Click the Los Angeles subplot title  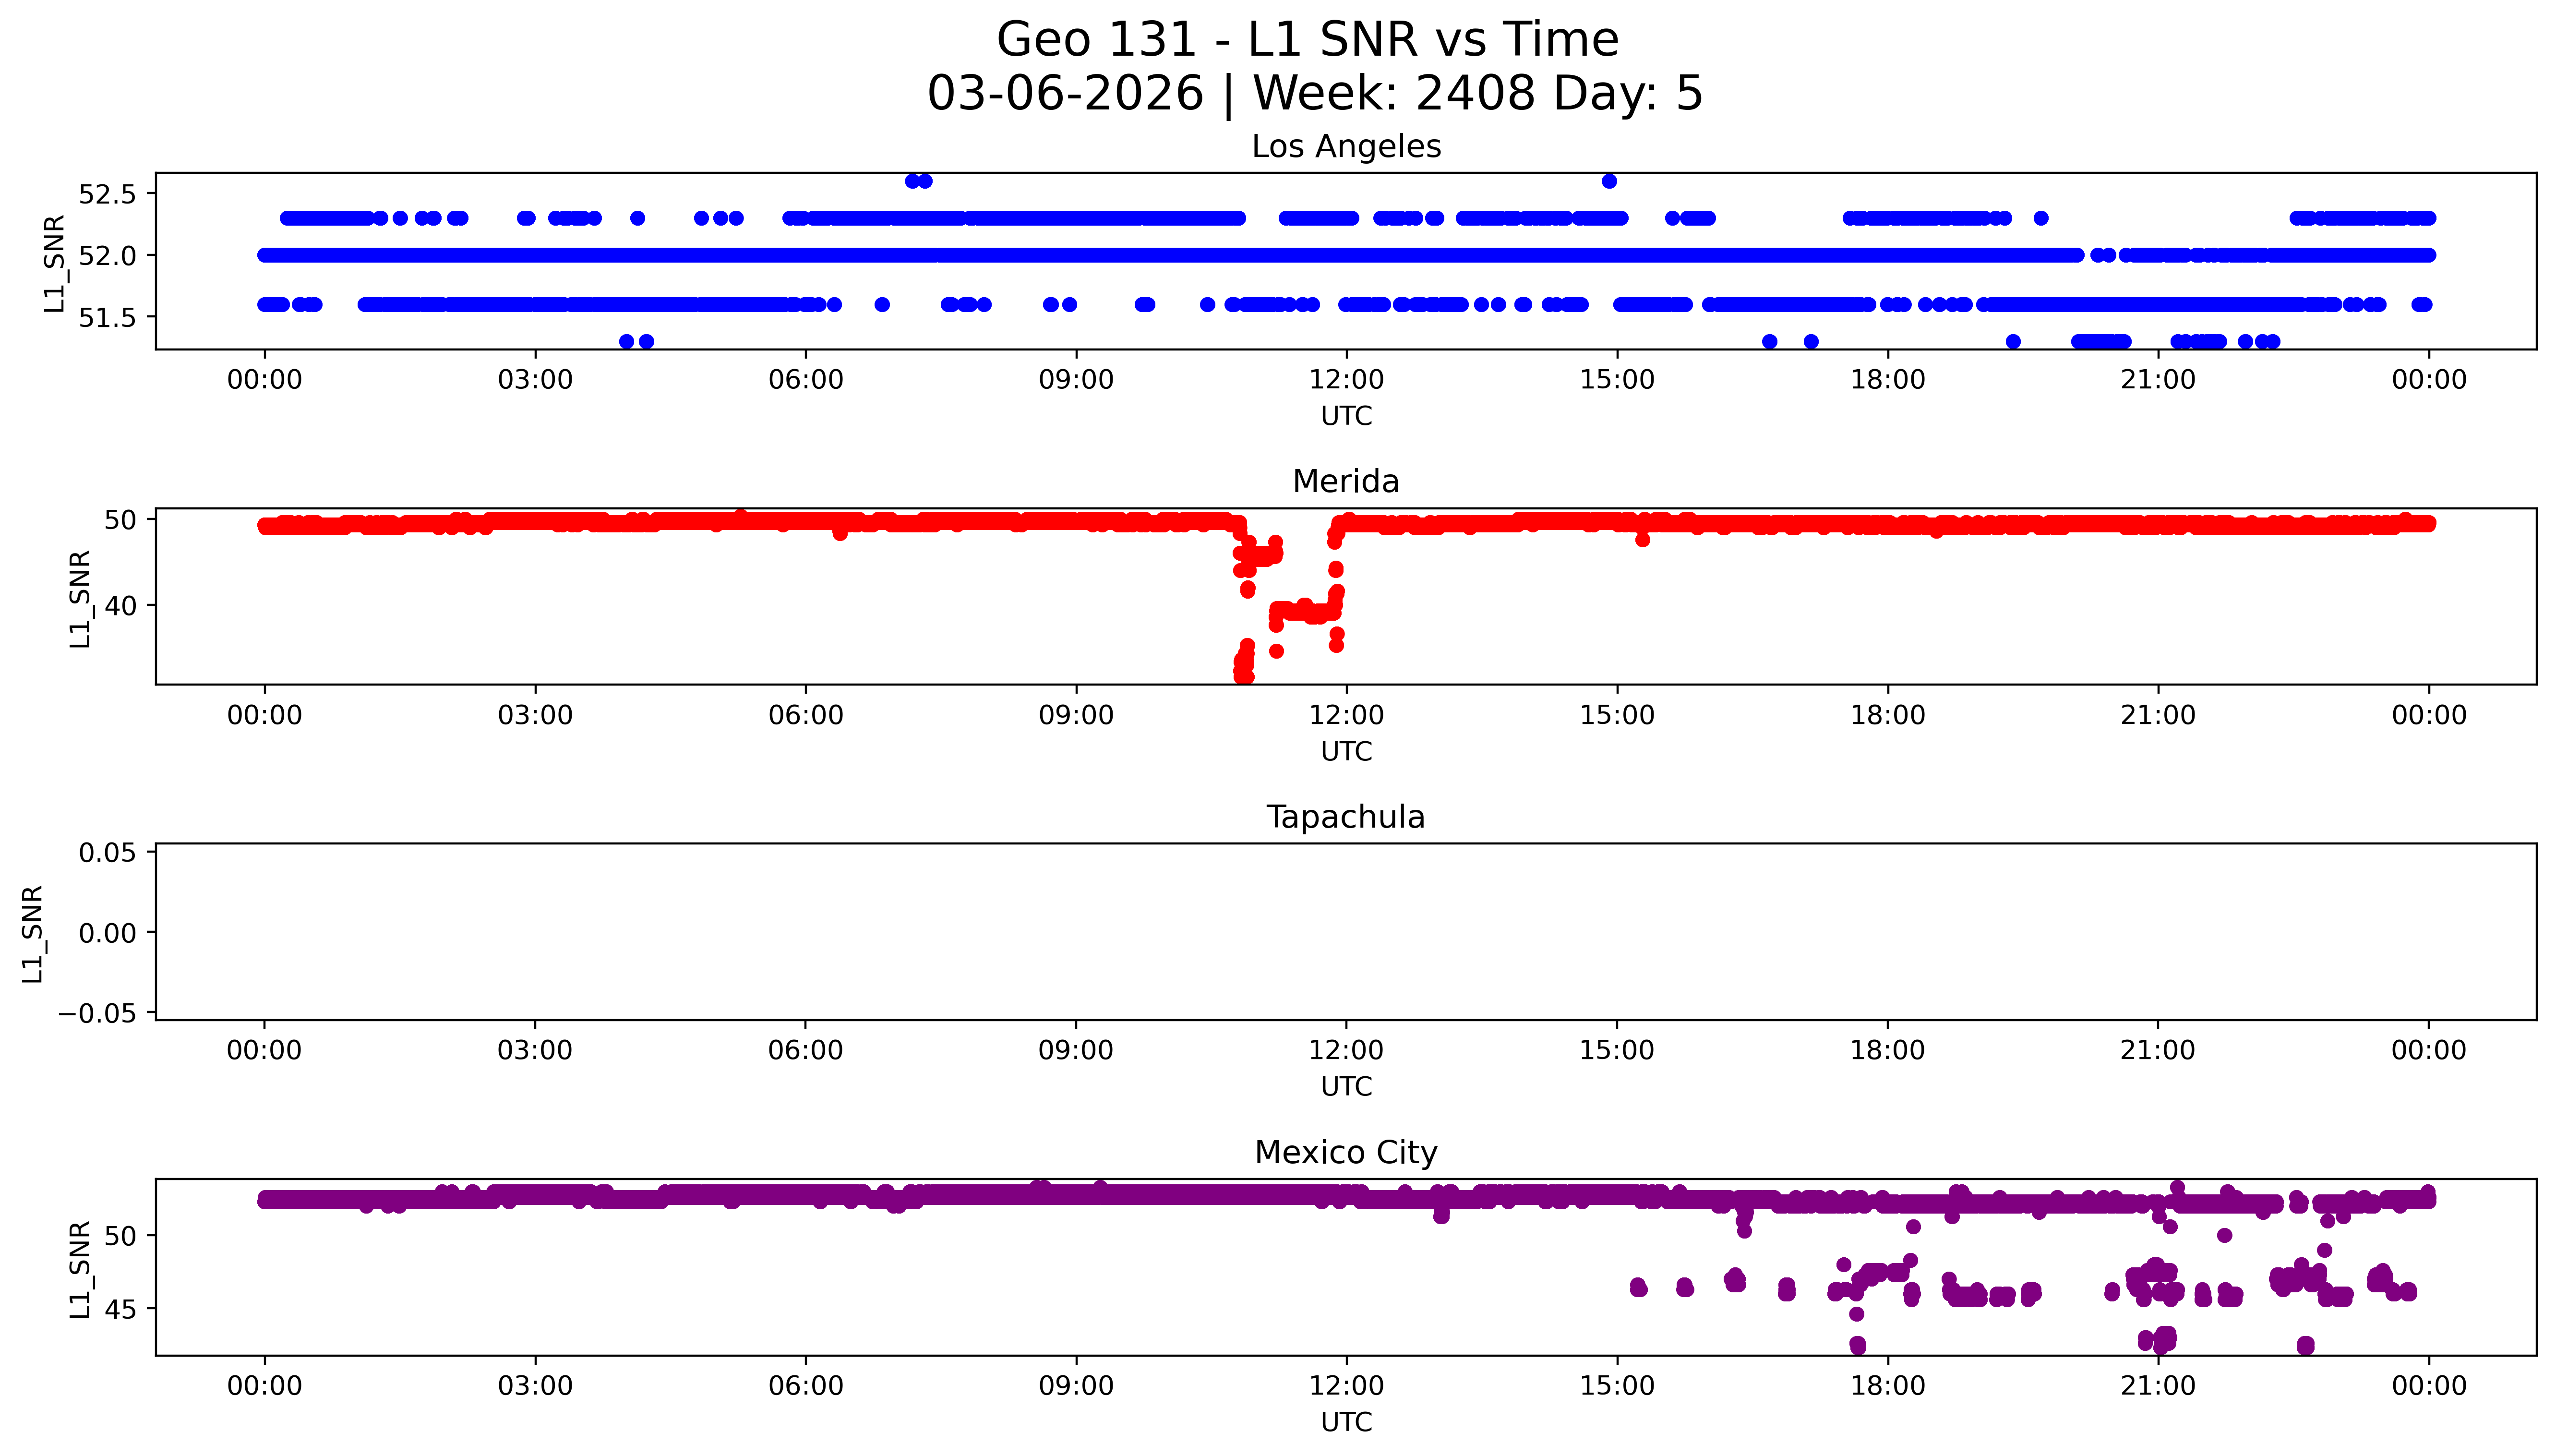[1345, 146]
